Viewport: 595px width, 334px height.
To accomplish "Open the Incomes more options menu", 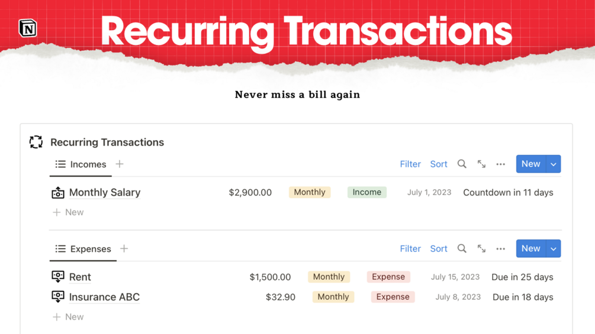I will coord(501,164).
